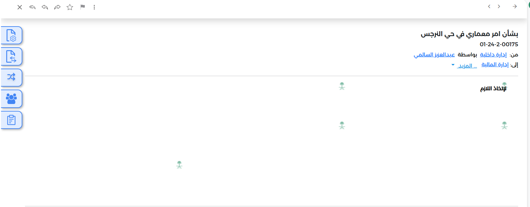The image size is (530, 207).
Task: Open the sender link إدارة داخلية
Action: pyautogui.click(x=493, y=54)
